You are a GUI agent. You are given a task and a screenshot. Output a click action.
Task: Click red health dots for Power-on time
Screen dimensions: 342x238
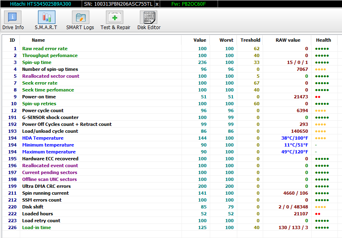pos(317,97)
